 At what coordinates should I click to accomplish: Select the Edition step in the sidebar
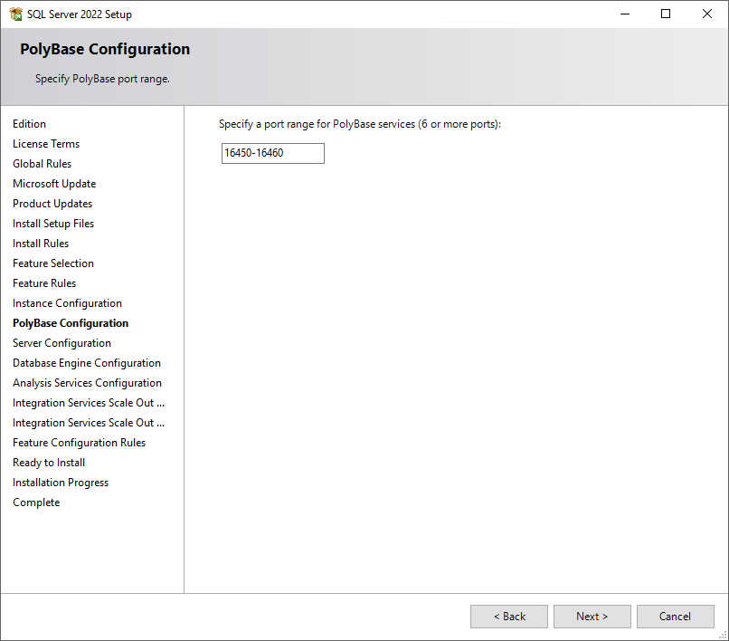click(29, 123)
